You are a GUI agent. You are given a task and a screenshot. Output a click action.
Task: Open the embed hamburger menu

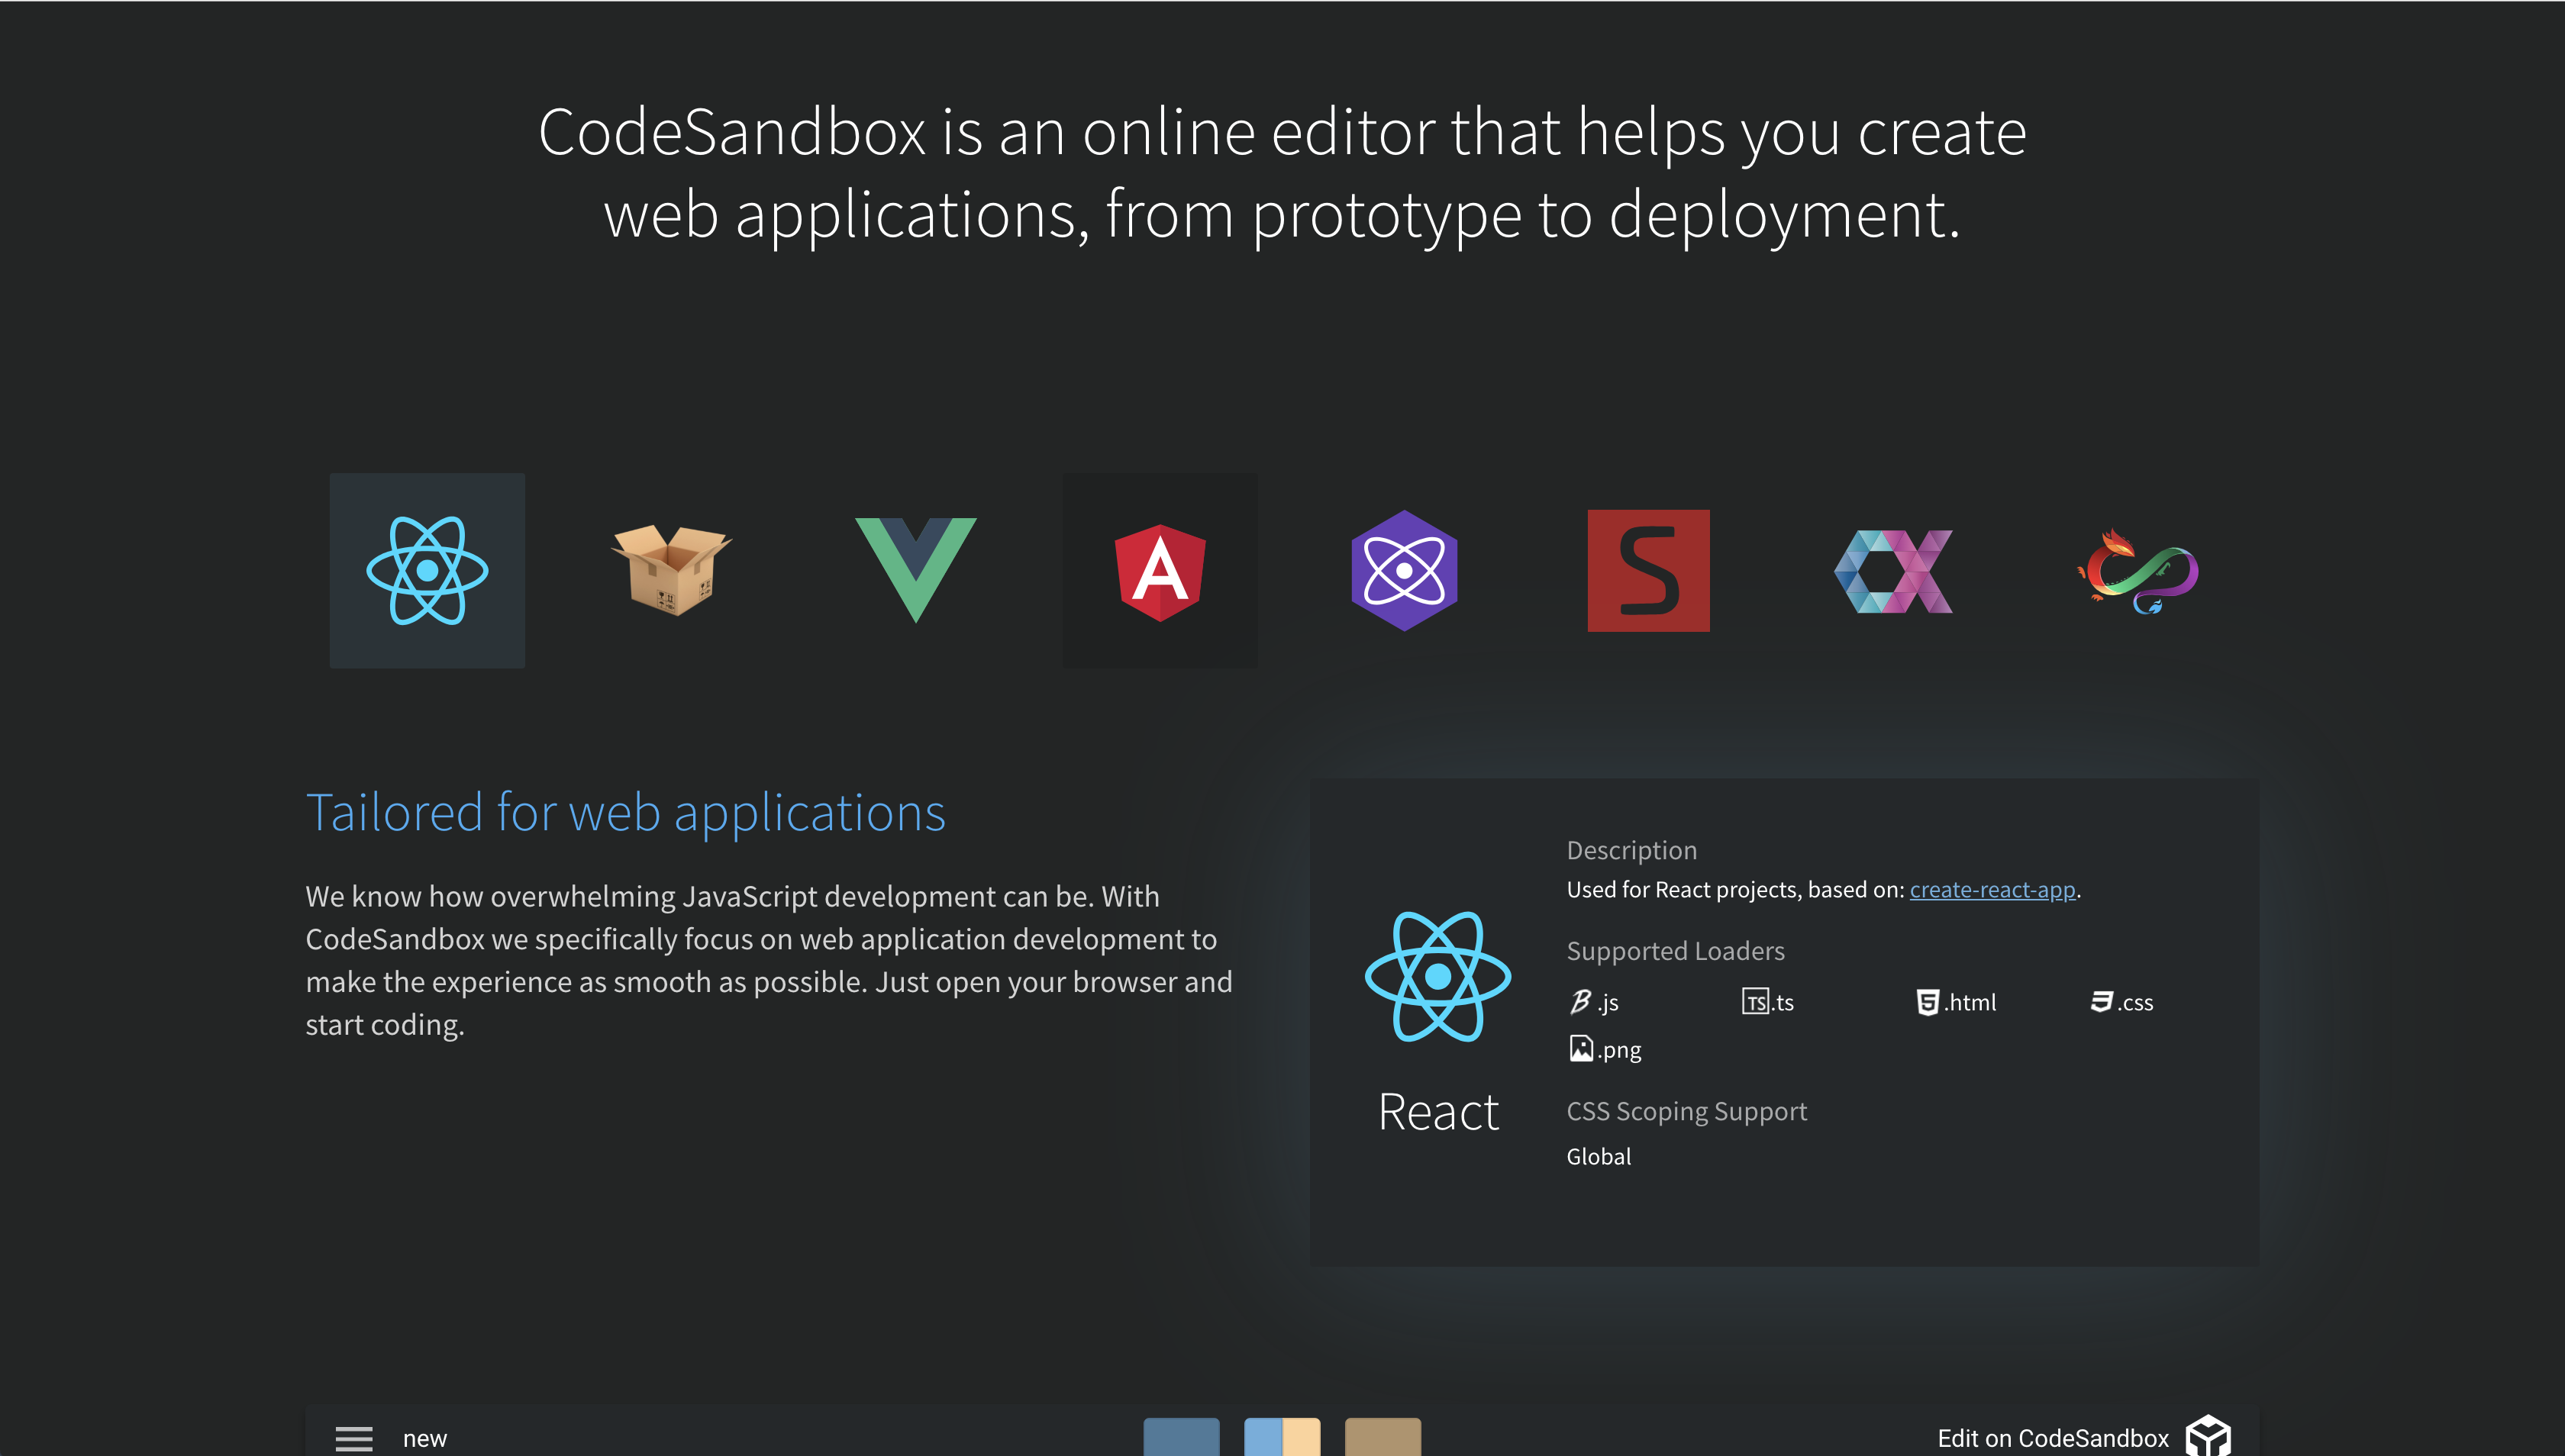tap(353, 1438)
